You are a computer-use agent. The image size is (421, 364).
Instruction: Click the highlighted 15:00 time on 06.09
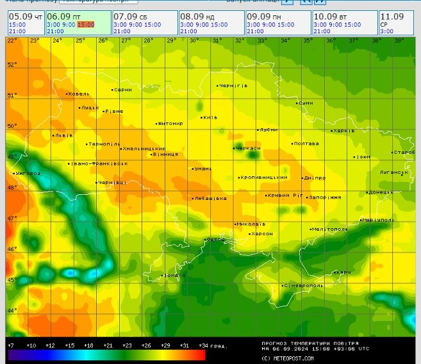85,24
